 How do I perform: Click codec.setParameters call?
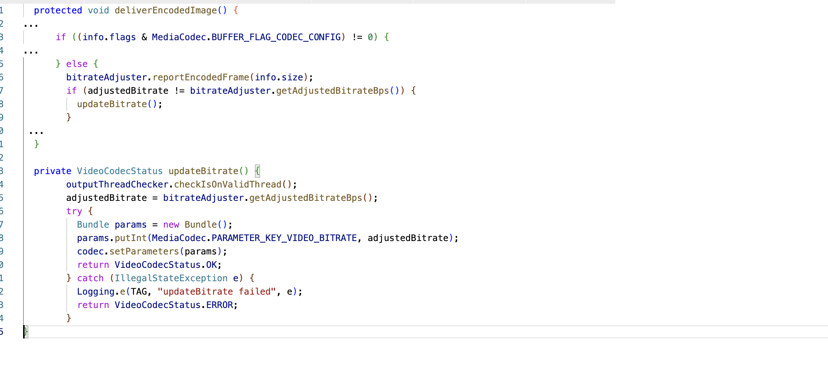[128, 251]
